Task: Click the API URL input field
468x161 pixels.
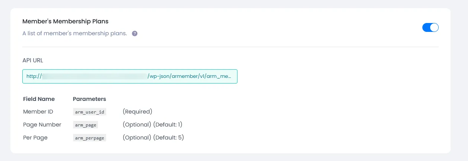Action: pyautogui.click(x=130, y=76)
